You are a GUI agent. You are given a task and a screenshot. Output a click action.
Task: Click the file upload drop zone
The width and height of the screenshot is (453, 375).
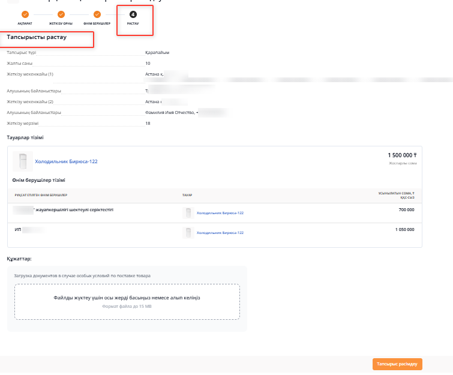[127, 301]
